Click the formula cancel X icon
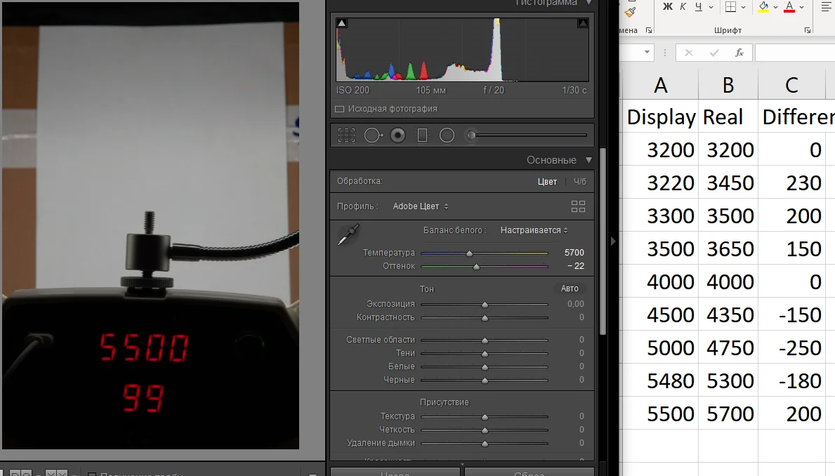Screen dimensions: 835x476 coord(688,52)
